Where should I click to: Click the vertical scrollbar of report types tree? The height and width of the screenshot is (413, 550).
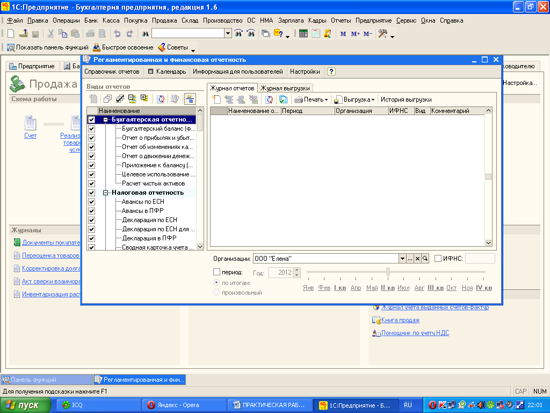point(200,179)
